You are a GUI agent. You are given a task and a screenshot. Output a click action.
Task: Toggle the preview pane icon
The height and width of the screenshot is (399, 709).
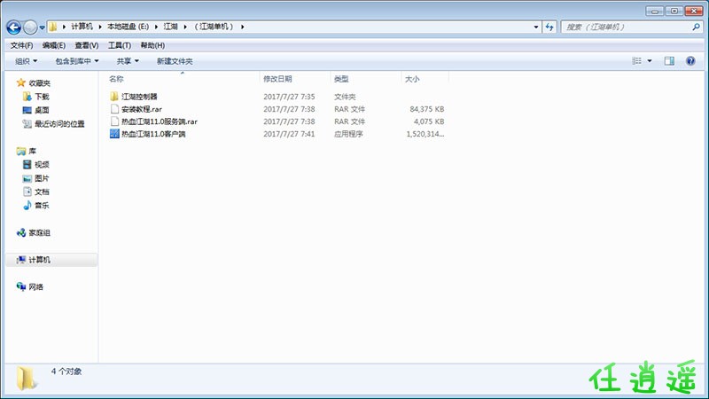(x=669, y=60)
